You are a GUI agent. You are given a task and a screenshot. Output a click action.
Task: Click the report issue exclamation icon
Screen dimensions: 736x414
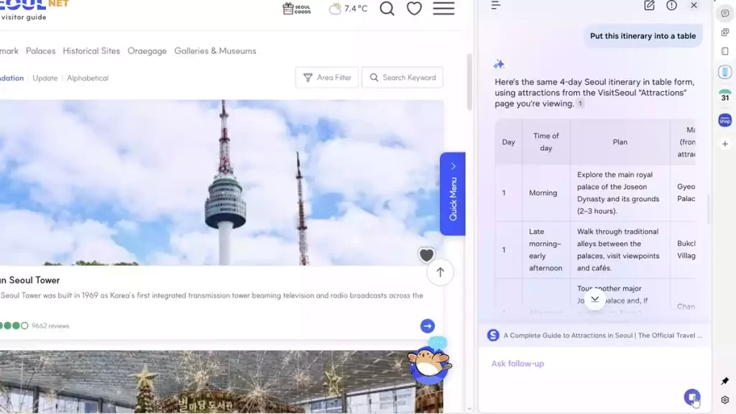671,6
